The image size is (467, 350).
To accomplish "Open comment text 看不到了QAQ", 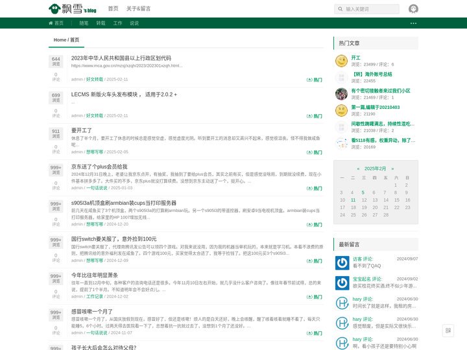I will 366,266.
